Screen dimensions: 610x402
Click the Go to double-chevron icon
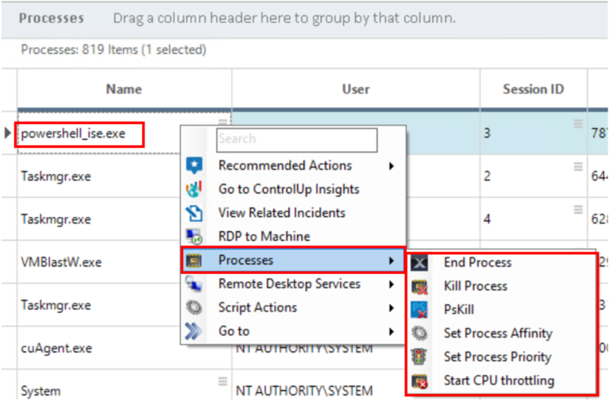194,331
